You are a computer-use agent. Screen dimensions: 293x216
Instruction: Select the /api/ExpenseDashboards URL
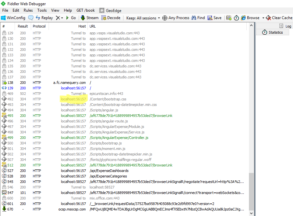coord(109,171)
